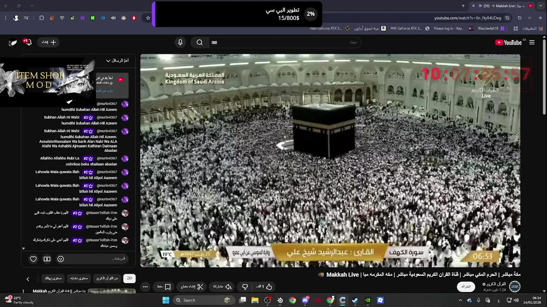Open the Chrome three-dot menu
The height and width of the screenshot is (307, 547).
6,18
